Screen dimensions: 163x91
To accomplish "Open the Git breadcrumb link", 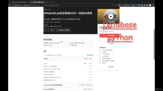I will tap(50, 10).
